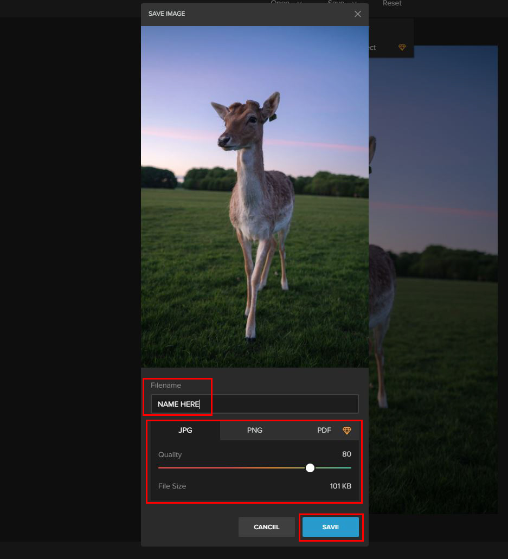508x559 pixels.
Task: Click the diamond icon in the background dropdown
Action: (402, 48)
